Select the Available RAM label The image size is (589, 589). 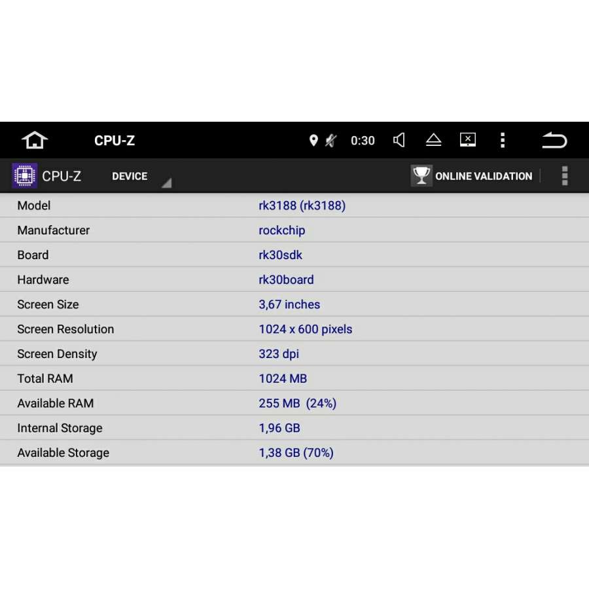55,403
